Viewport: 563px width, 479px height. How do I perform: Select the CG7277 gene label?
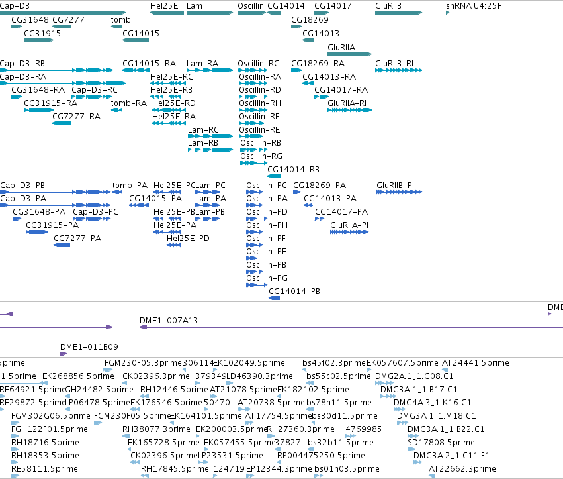click(x=68, y=20)
